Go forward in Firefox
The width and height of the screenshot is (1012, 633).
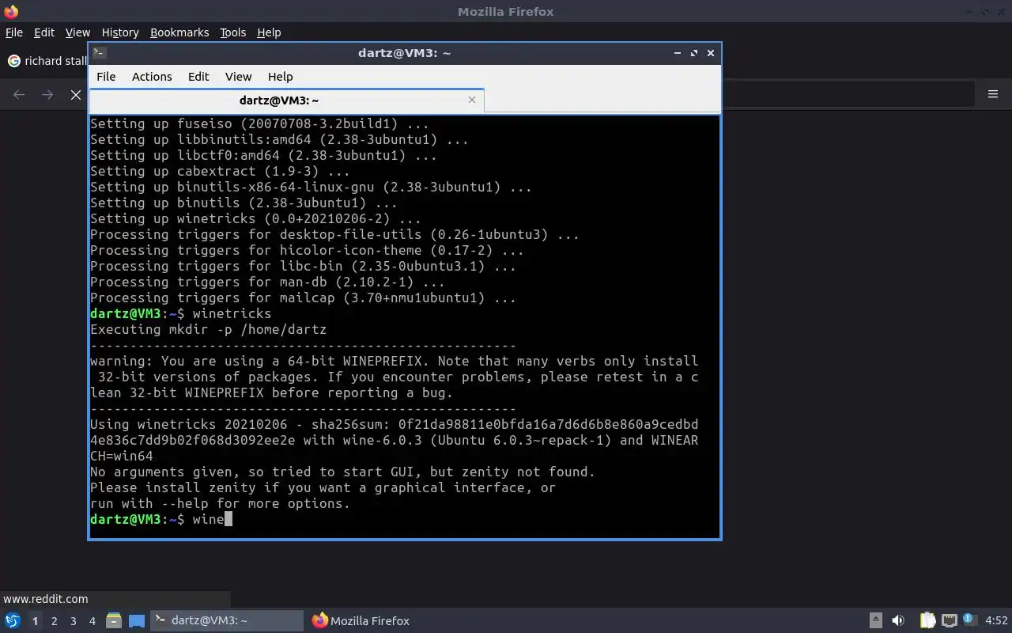[x=47, y=95]
